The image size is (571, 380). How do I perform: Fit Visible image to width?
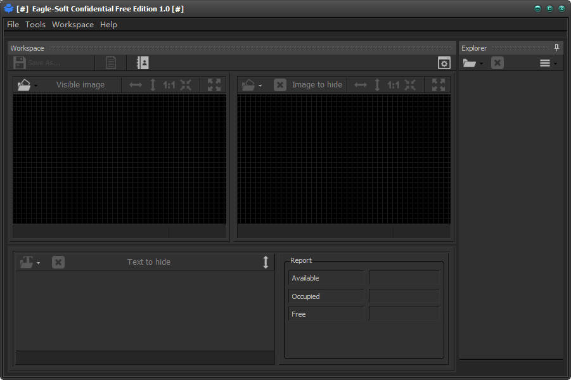pyautogui.click(x=136, y=85)
